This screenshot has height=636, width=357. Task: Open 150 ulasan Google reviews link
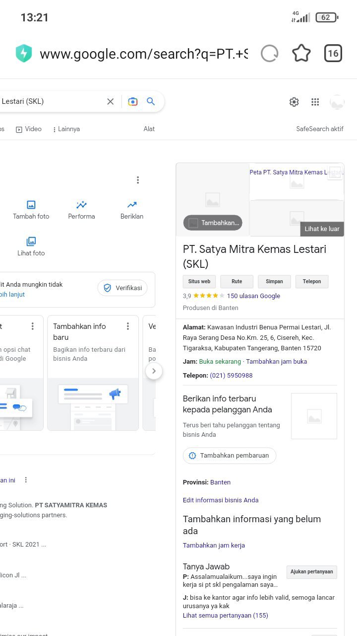point(253,296)
